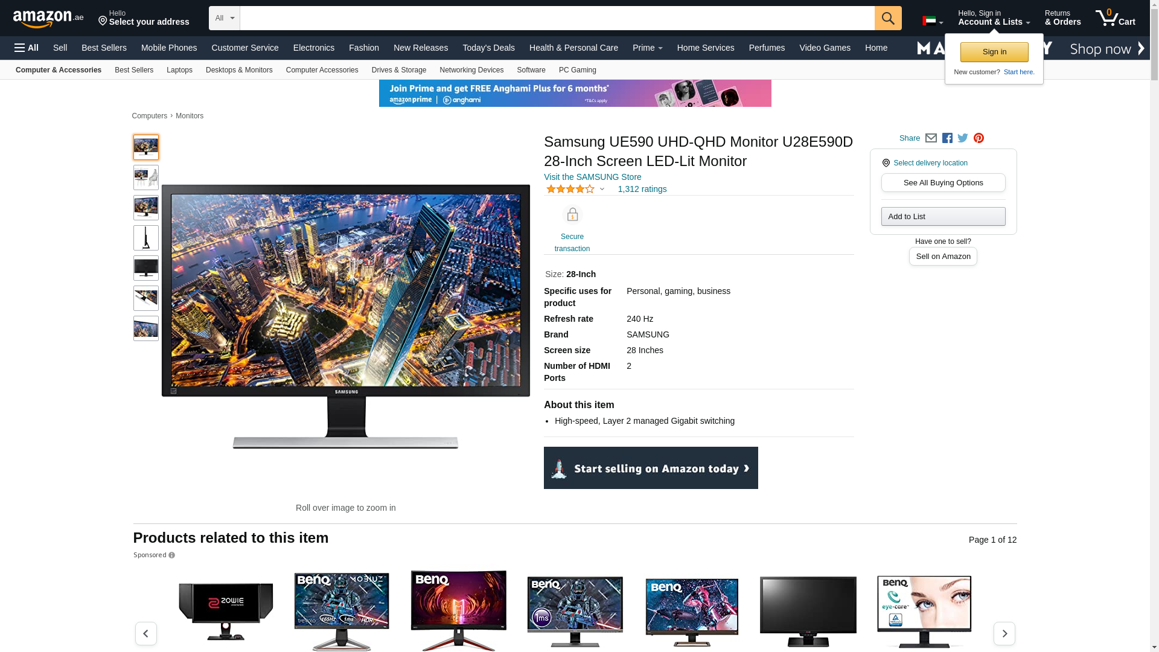
Task: Select the second product thumbnail image
Action: [x=146, y=177]
